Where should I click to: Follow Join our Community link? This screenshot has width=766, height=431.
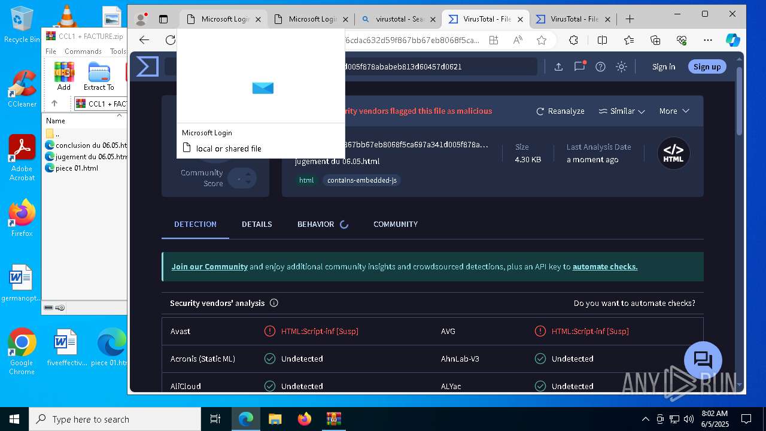(x=209, y=266)
